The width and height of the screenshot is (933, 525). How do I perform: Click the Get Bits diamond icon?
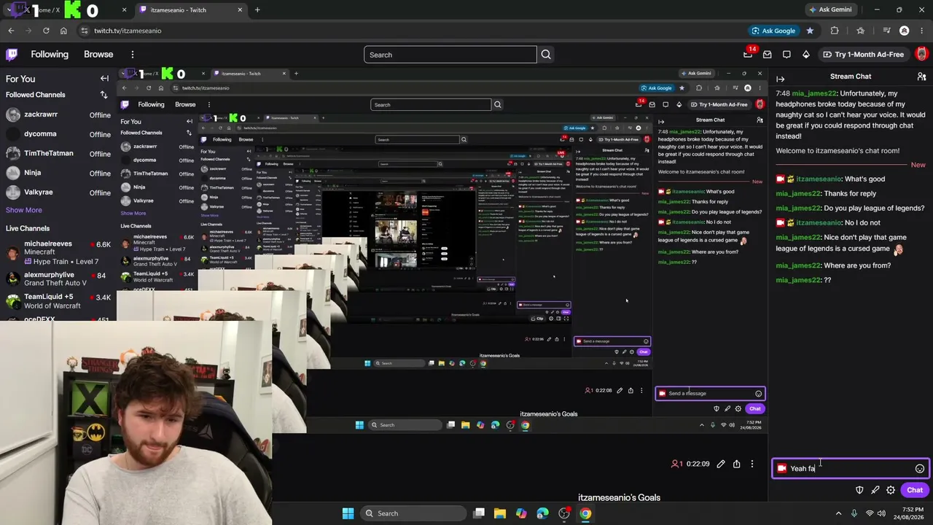(805, 55)
